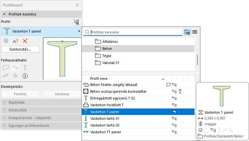Click the new profile plus icon
249x141 pixels.
pos(6,41)
